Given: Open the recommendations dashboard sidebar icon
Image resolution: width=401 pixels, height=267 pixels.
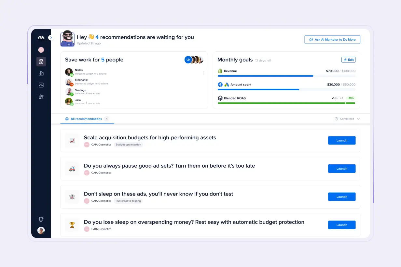Looking at the screenshot, I should (x=41, y=62).
